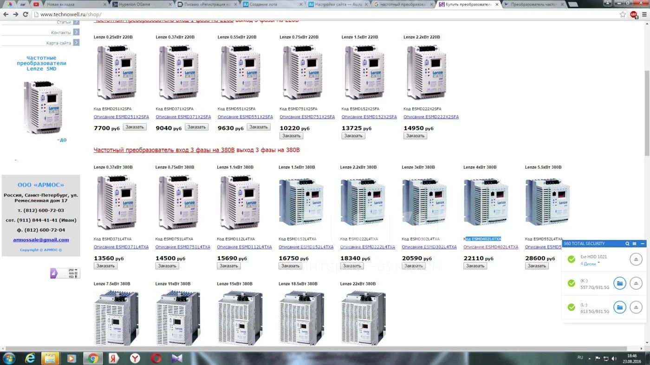Open Opera from the taskbar

(x=156, y=358)
